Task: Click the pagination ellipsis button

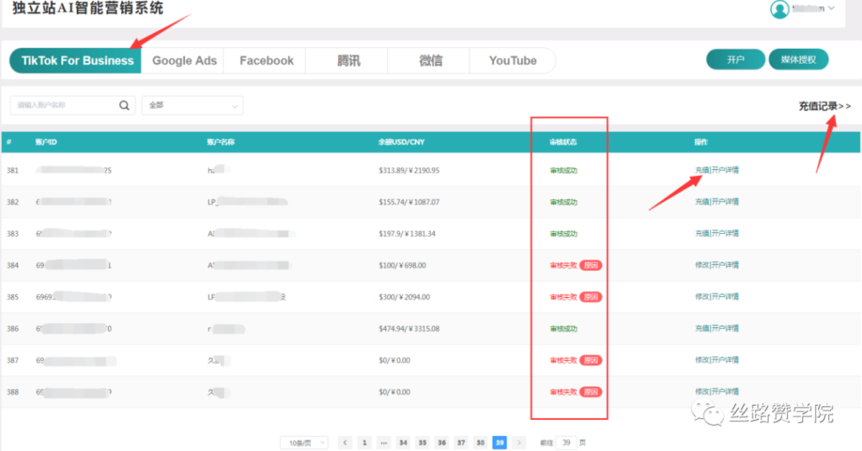Action: point(384,443)
